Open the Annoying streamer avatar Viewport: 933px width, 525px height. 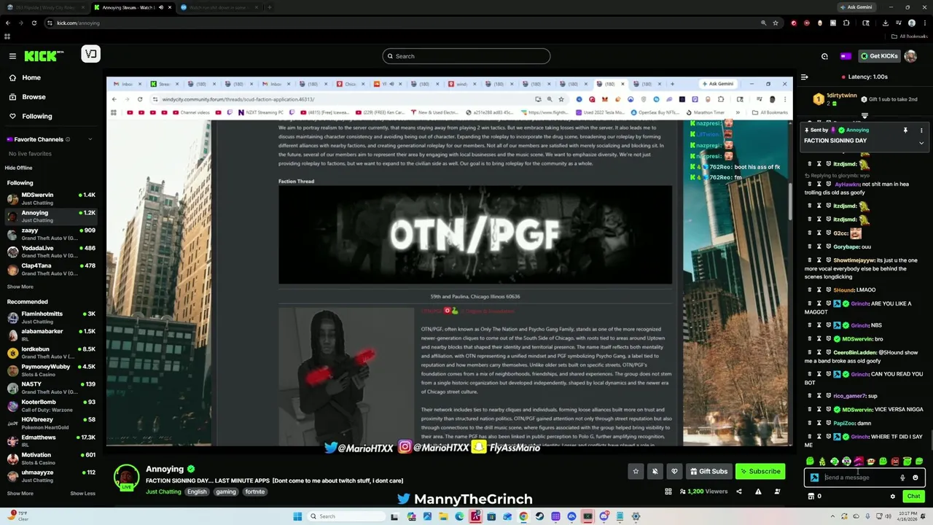coord(126,477)
